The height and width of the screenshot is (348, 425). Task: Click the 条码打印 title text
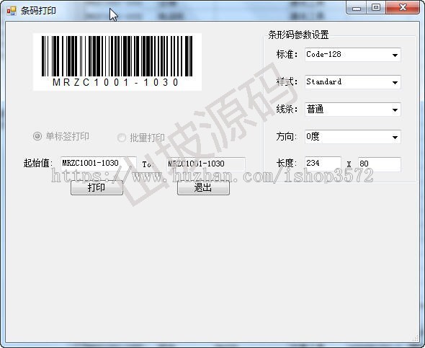[x=38, y=11]
